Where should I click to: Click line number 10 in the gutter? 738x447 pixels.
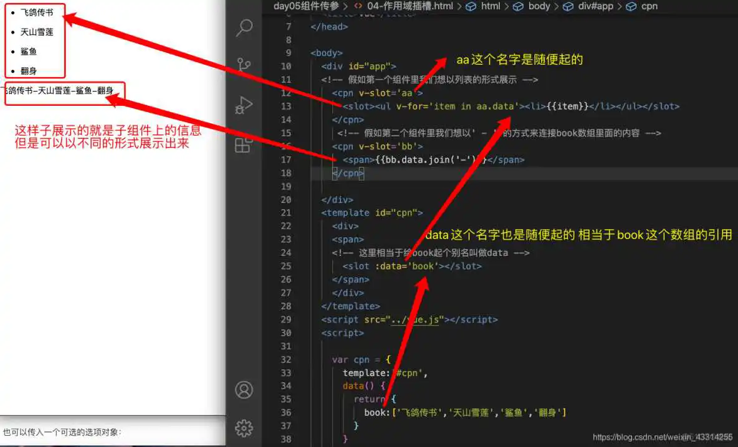[x=285, y=66]
